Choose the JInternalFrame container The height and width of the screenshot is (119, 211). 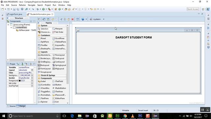pyautogui.click(x=59, y=49)
